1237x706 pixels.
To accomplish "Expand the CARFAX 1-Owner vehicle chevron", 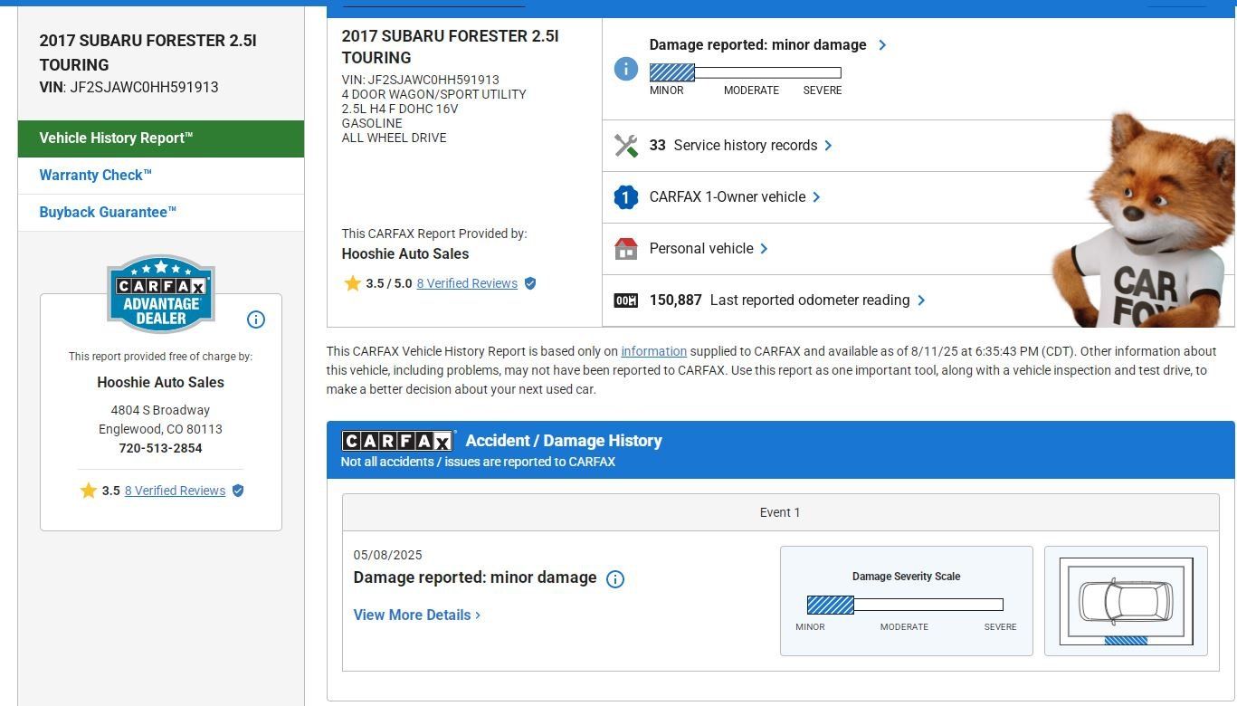I will [x=816, y=197].
